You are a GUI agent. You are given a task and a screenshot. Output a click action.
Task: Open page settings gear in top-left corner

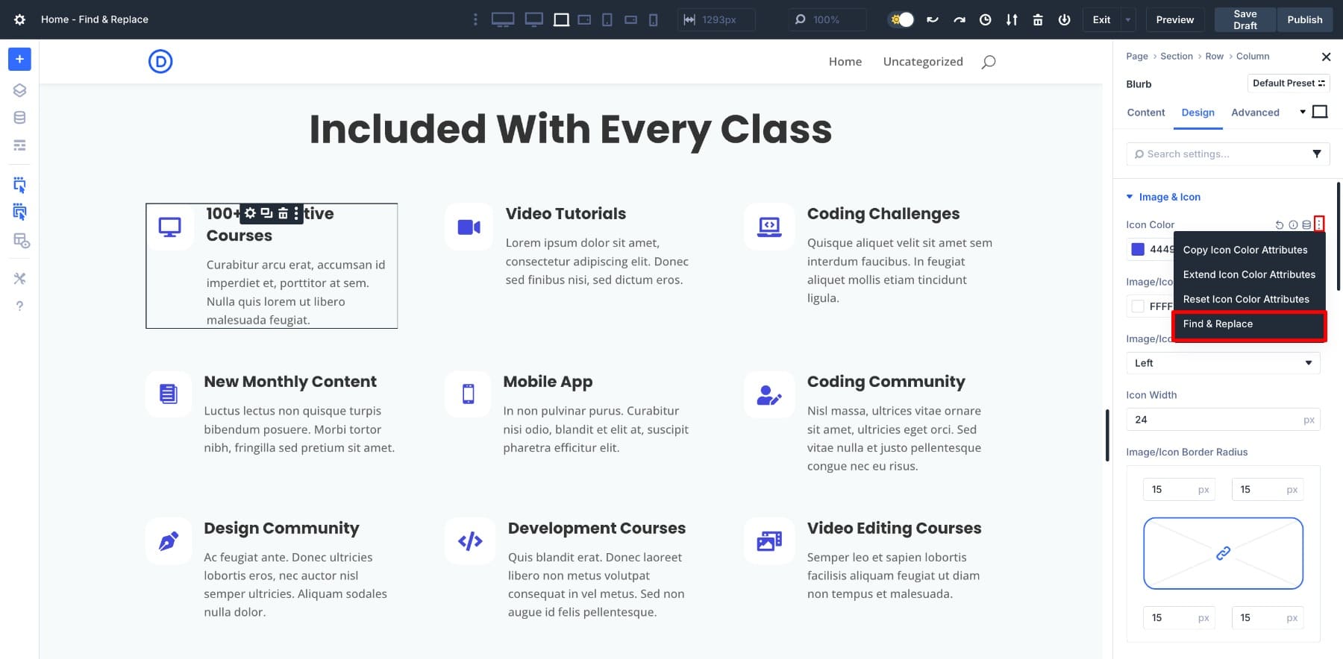coord(19,19)
